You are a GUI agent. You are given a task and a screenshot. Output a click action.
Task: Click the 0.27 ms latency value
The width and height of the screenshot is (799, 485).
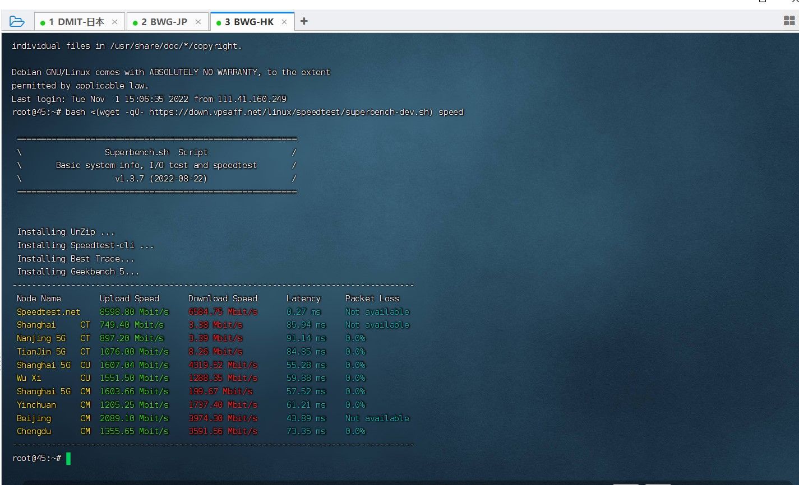pos(303,312)
